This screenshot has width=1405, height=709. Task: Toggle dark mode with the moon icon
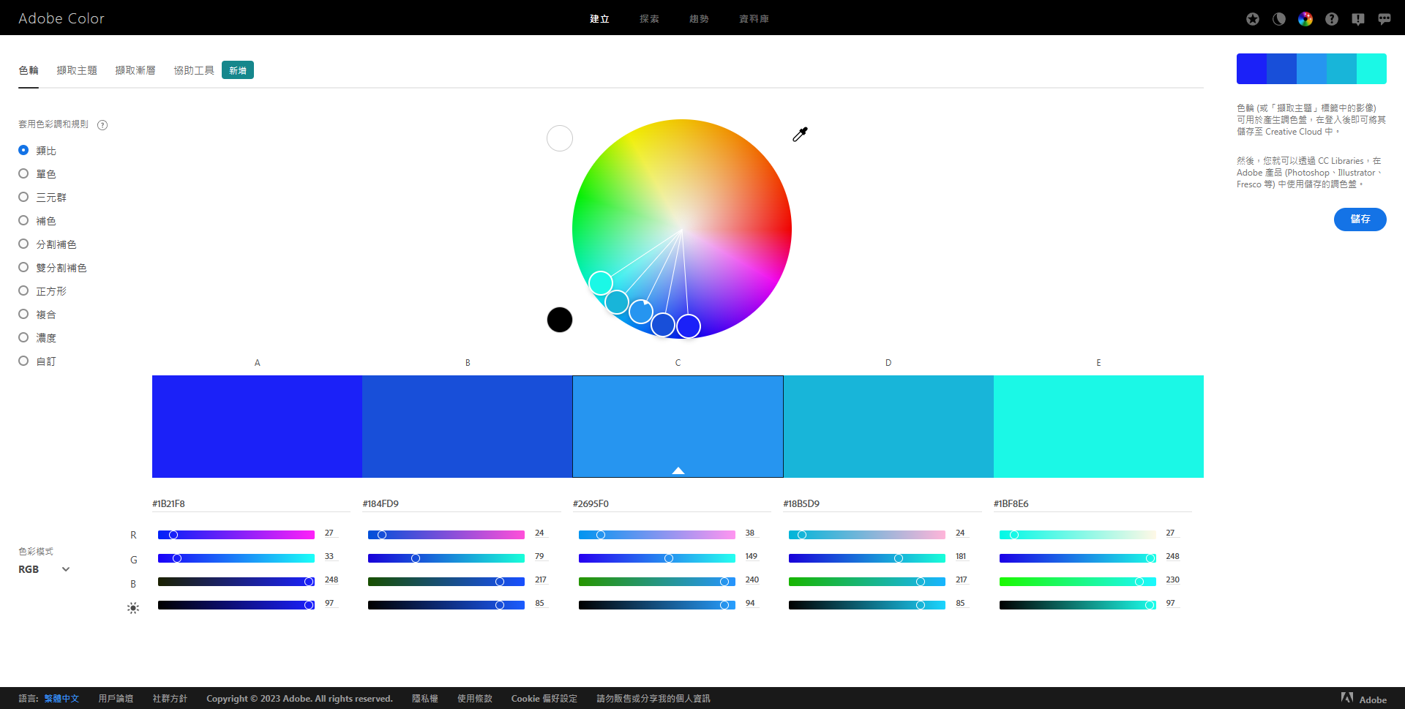coord(1279,19)
